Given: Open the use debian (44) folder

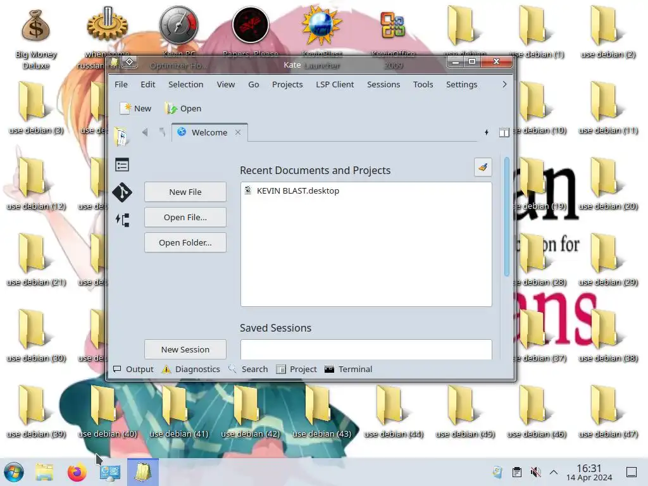Looking at the screenshot, I should (394, 411).
